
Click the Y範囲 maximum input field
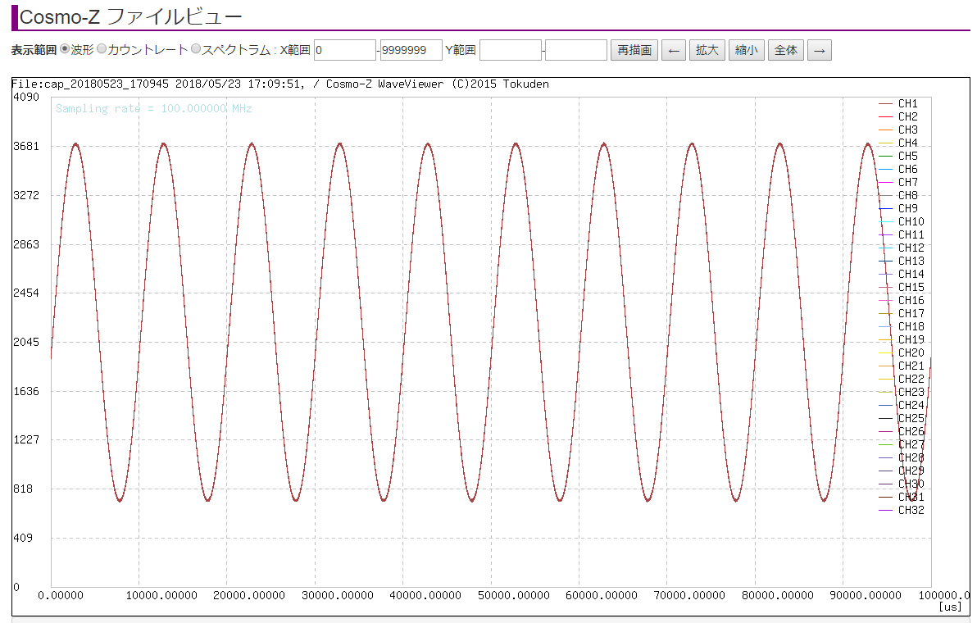575,50
